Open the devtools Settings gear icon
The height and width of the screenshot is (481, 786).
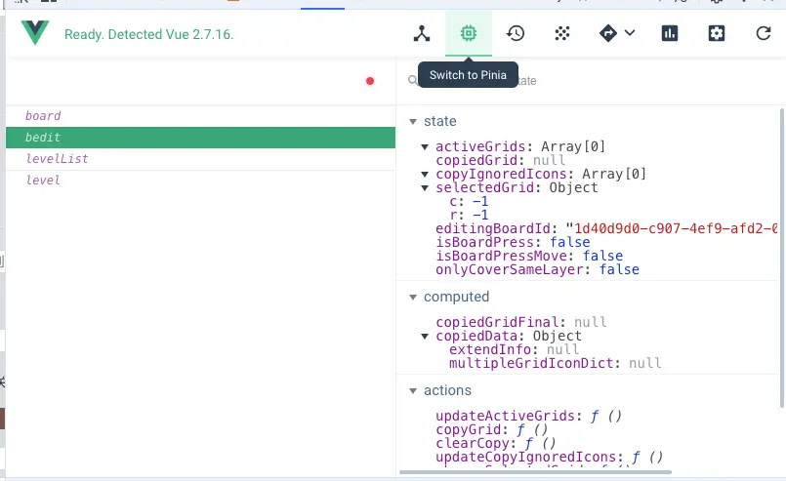(717, 33)
